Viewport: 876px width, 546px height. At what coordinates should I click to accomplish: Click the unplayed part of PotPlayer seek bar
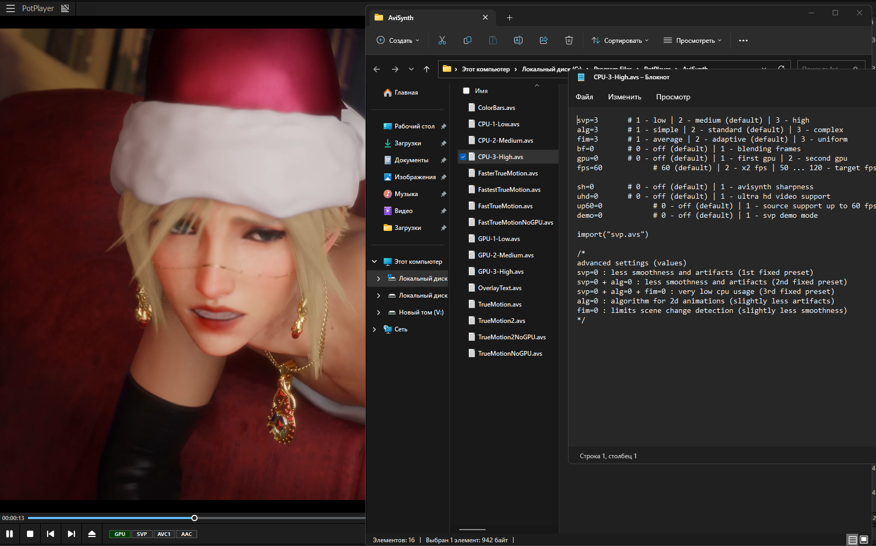click(x=281, y=518)
